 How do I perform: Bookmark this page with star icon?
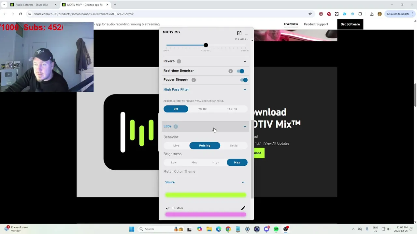[x=310, y=14]
